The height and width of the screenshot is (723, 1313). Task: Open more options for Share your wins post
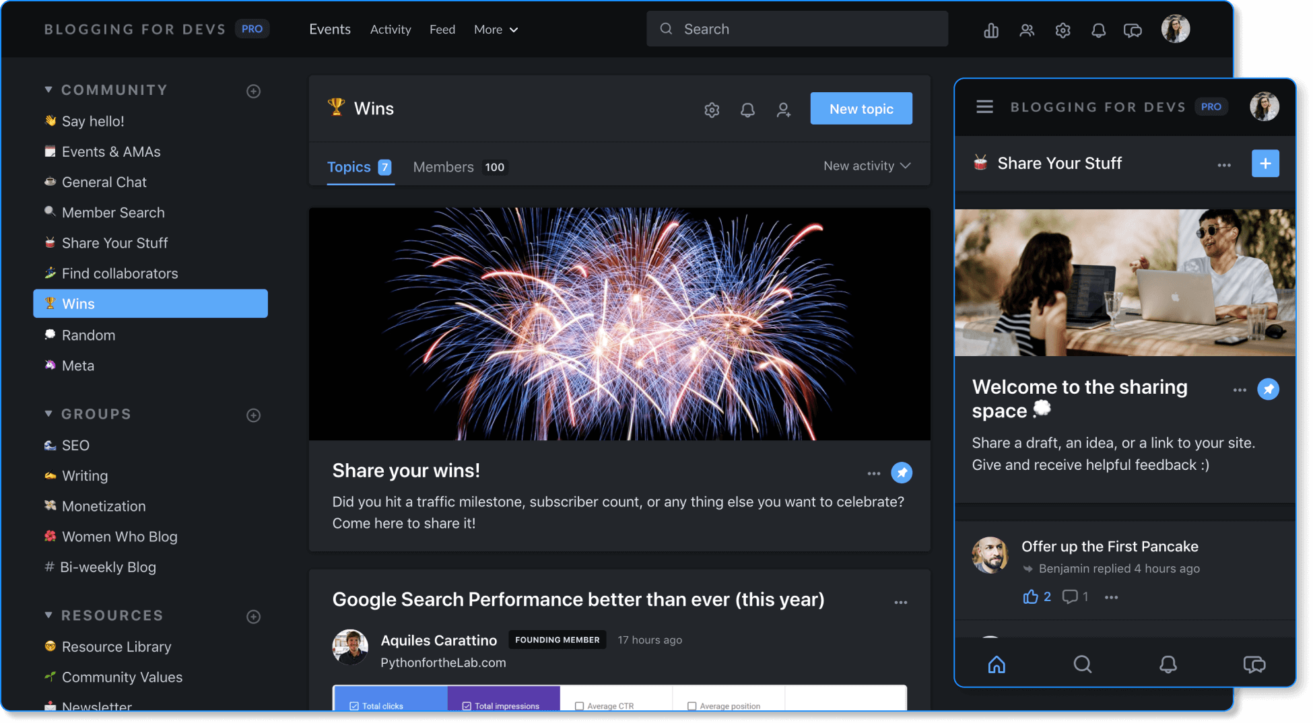(x=873, y=473)
